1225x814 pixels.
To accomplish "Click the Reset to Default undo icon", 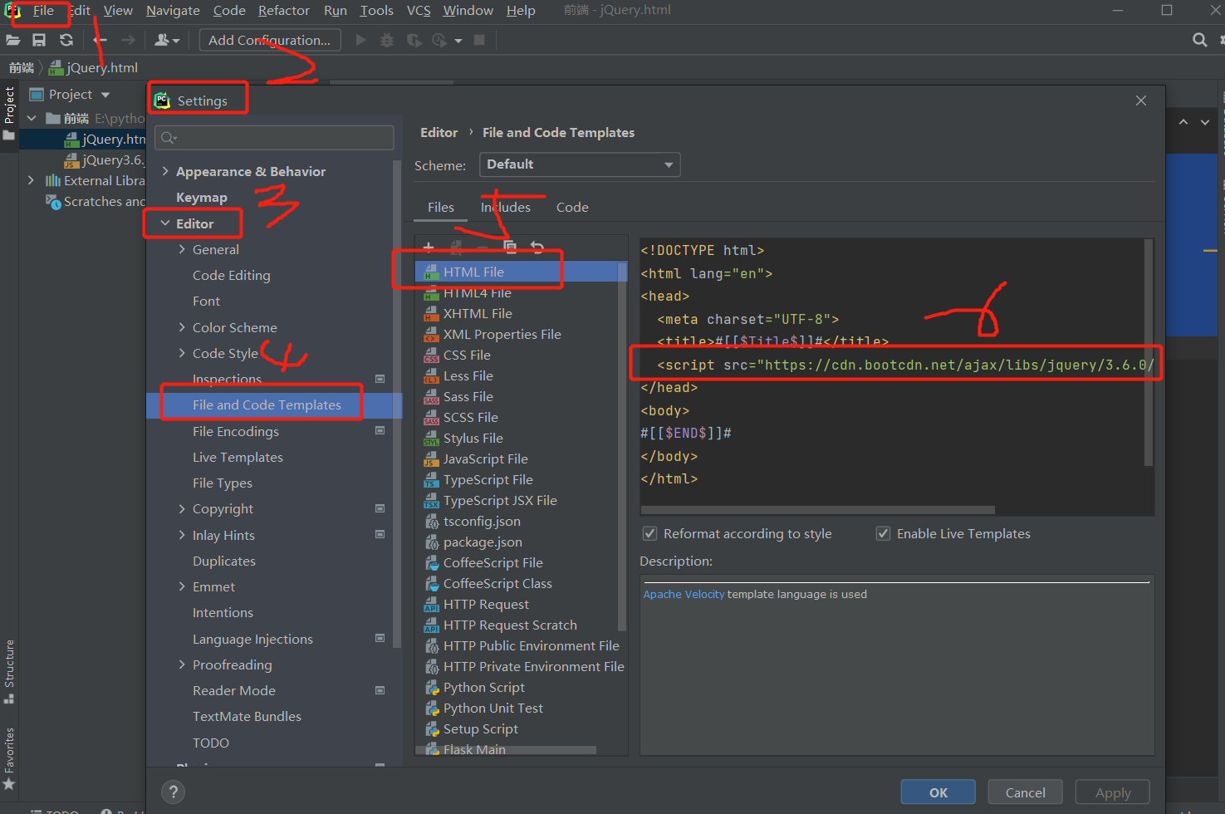I will (x=537, y=247).
